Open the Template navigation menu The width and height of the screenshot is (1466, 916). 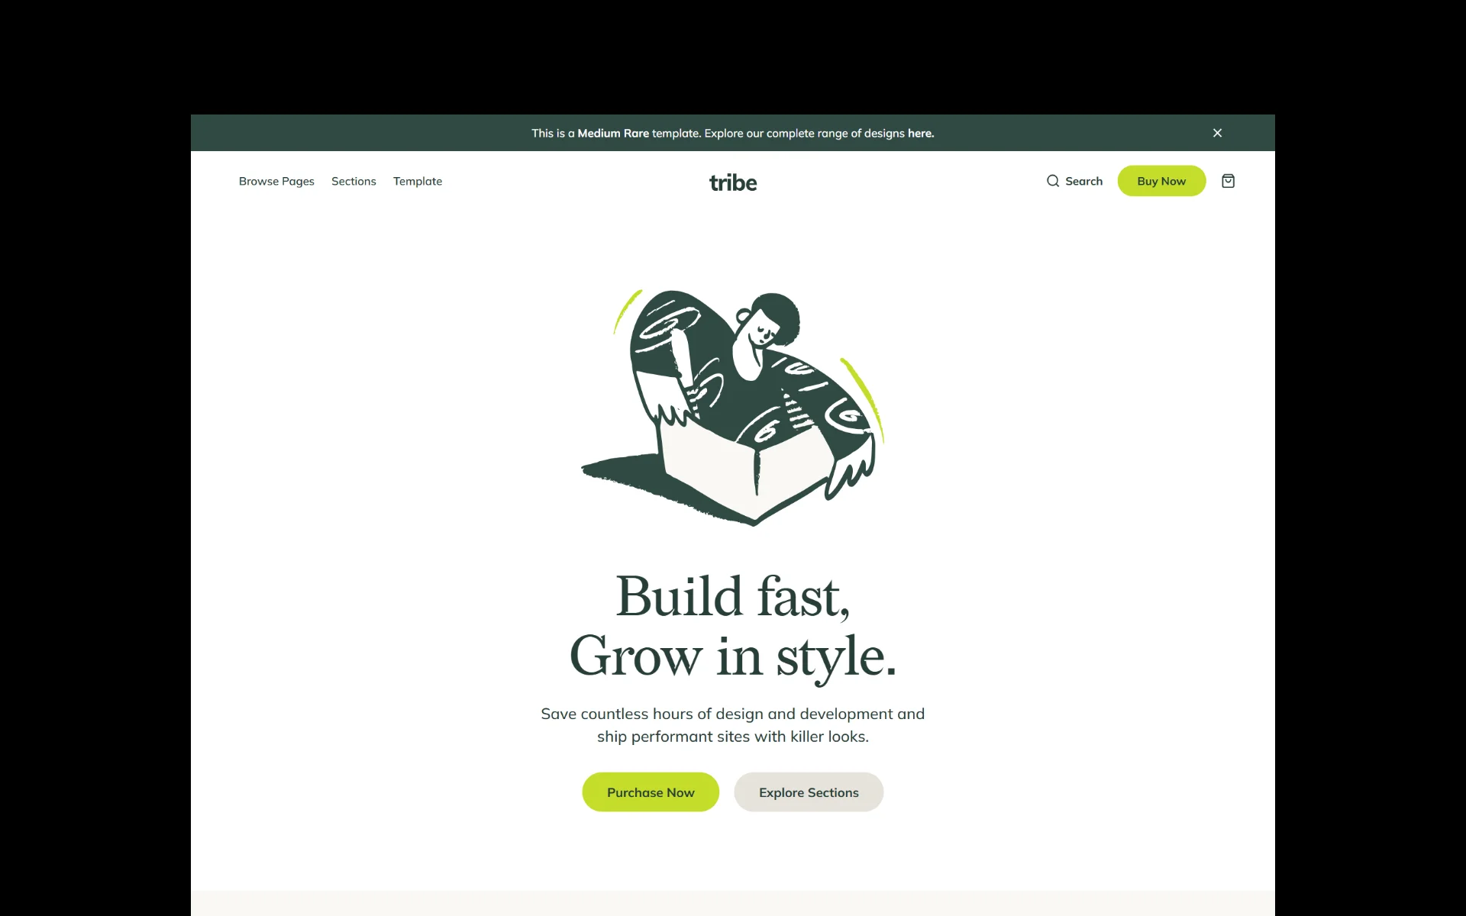418,181
